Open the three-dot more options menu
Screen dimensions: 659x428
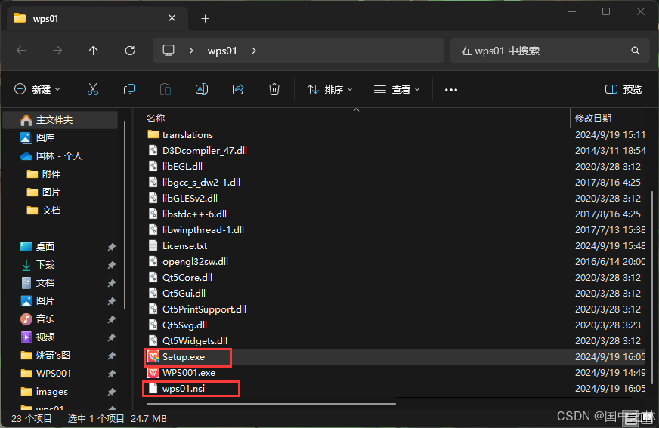point(451,89)
